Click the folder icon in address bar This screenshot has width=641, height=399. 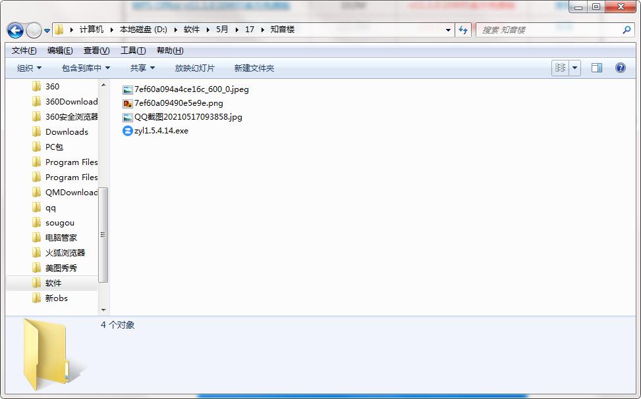tap(59, 30)
